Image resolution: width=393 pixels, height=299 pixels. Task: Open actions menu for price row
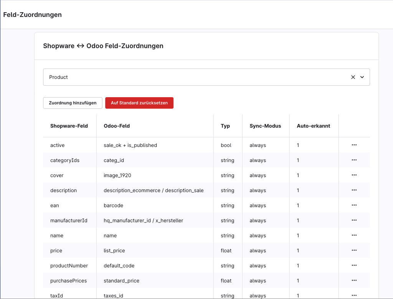(354, 250)
